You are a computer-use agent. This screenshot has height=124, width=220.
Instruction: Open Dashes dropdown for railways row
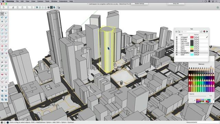pyautogui.click(x=197, y=51)
